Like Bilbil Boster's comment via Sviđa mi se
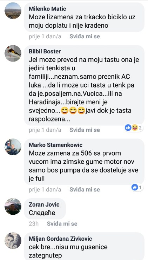 (85, 130)
